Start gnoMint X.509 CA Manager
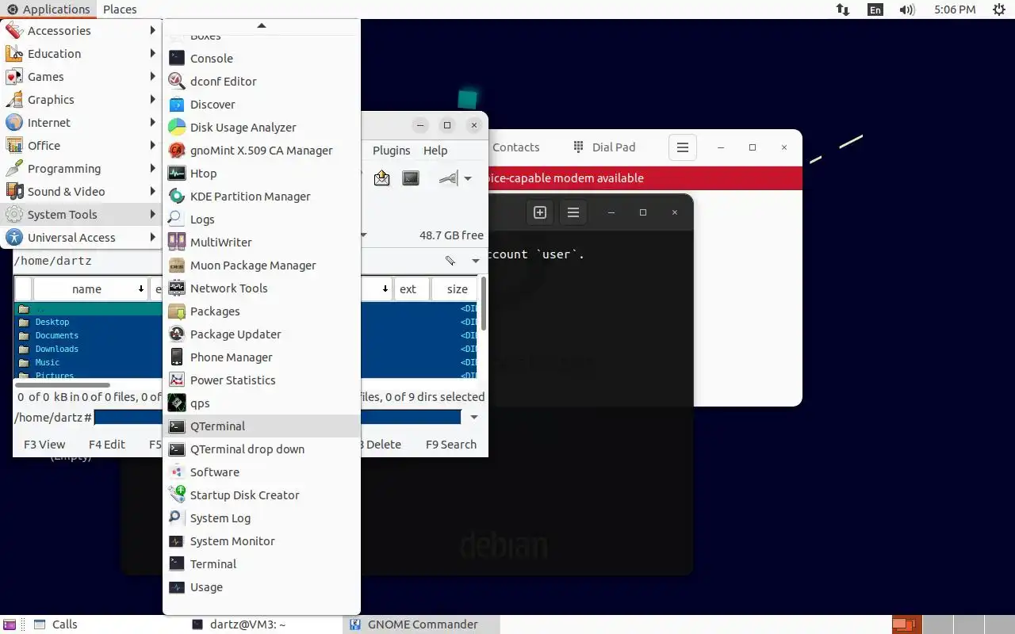Screen dimensions: 1015x634 click(262, 150)
